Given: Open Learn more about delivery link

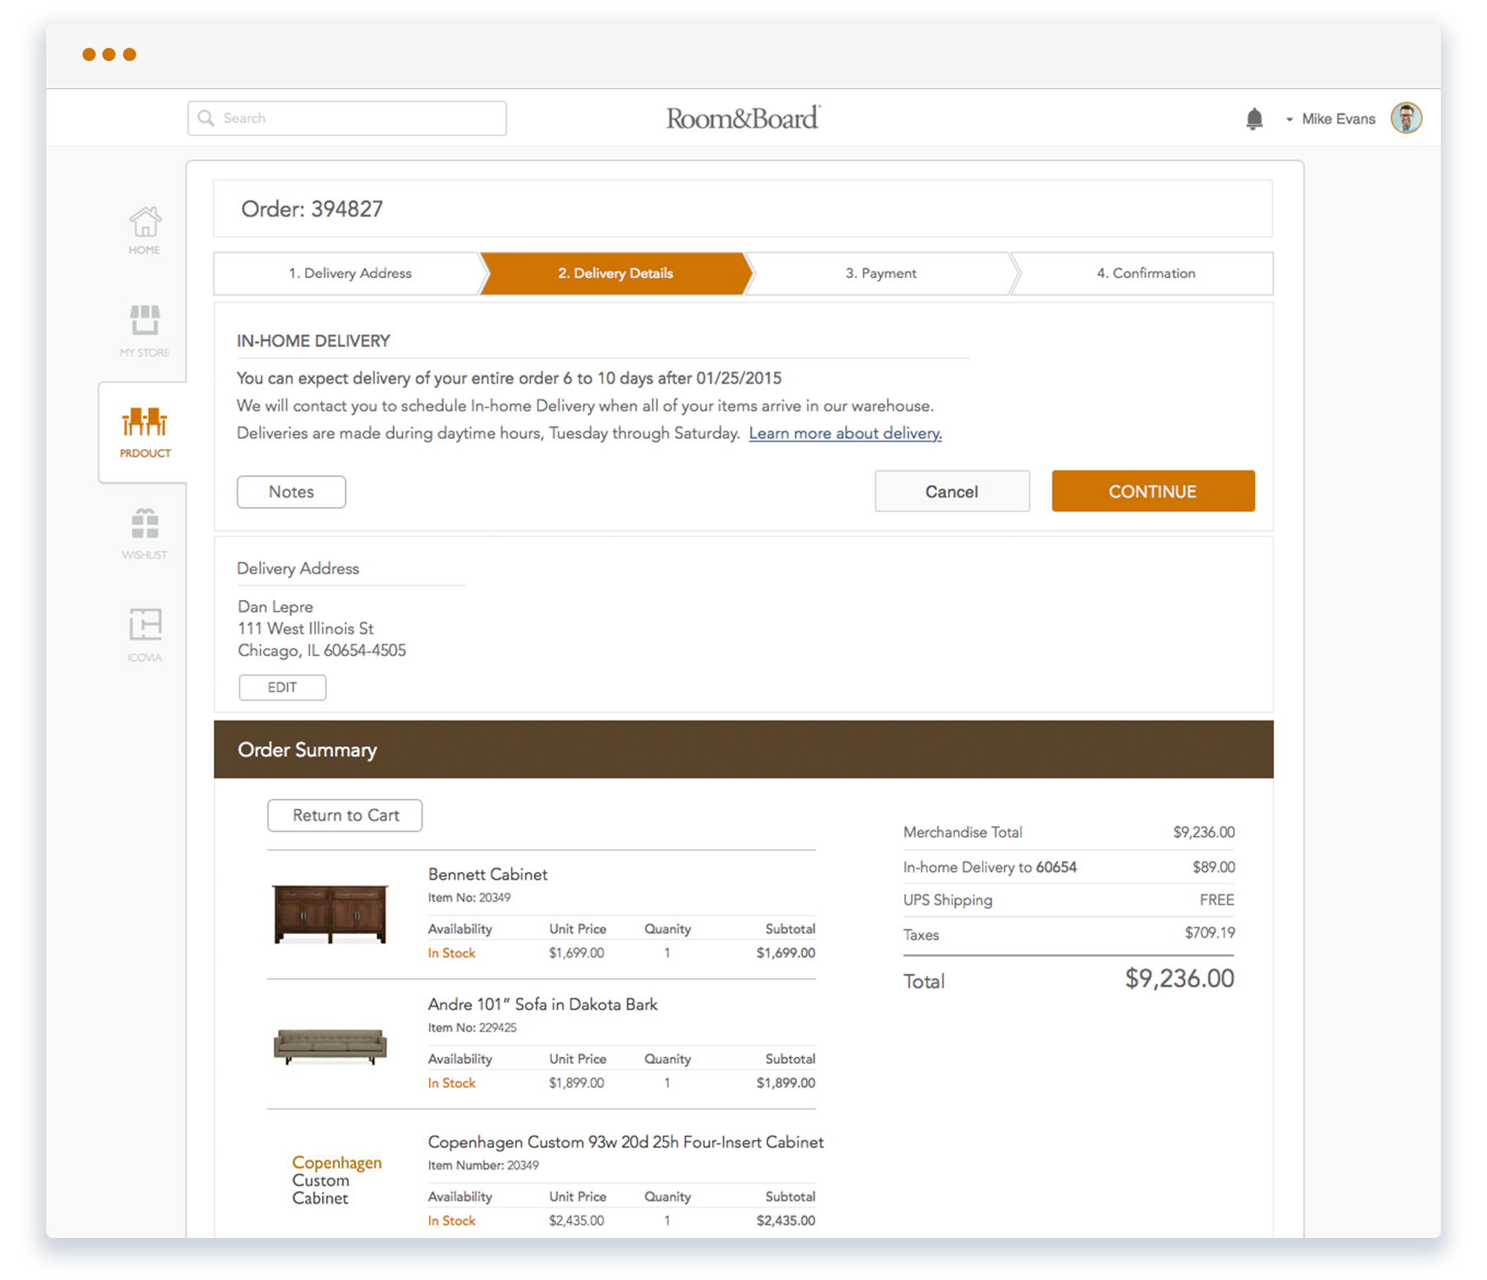Looking at the screenshot, I should coord(845,433).
